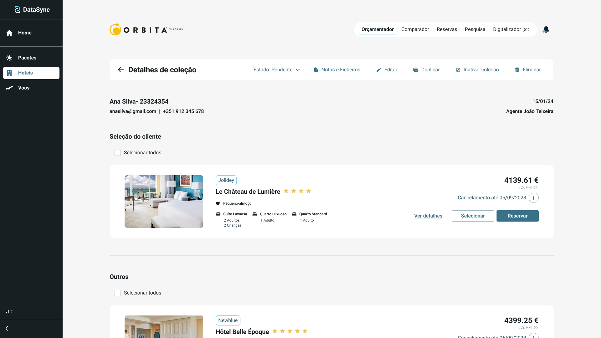Open the Digitalizador tab

tap(511, 29)
